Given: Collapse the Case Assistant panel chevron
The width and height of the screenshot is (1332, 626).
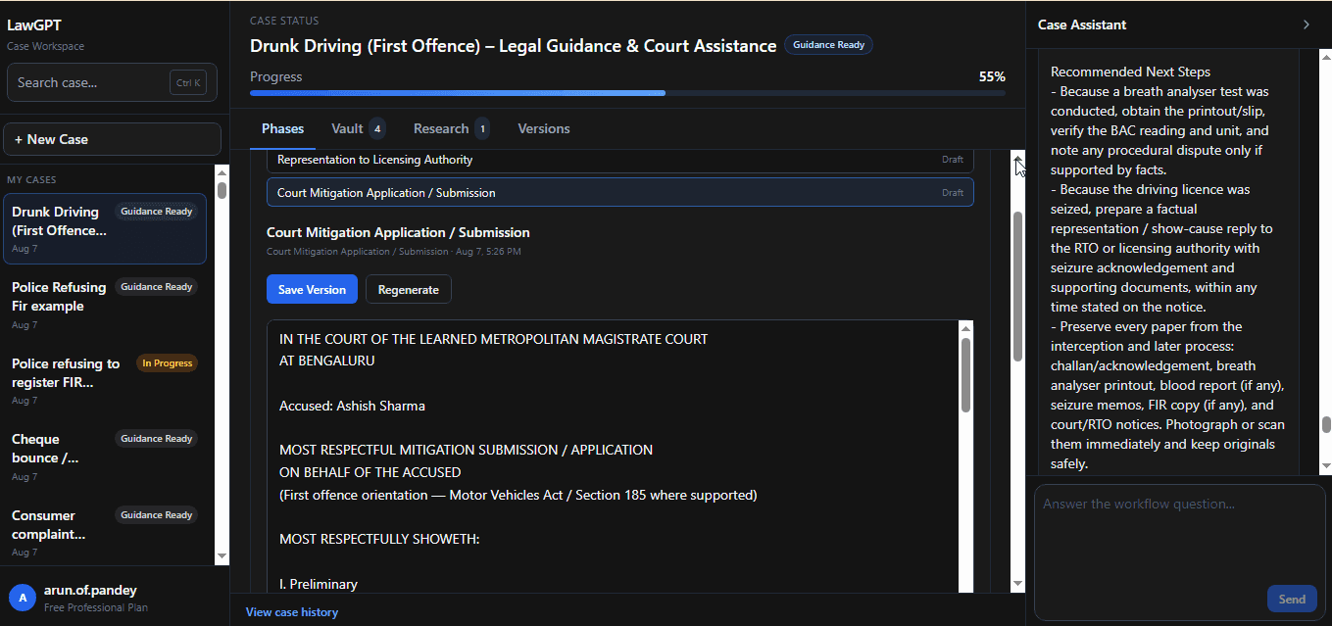Looking at the screenshot, I should coord(1306,24).
